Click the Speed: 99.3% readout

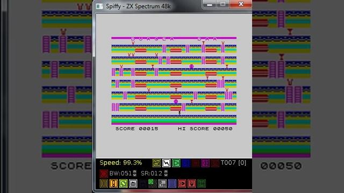(x=120, y=163)
